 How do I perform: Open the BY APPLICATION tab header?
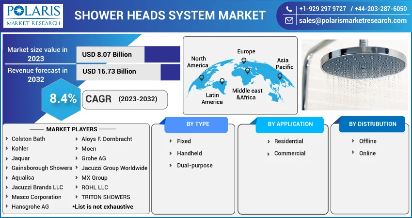click(x=289, y=124)
